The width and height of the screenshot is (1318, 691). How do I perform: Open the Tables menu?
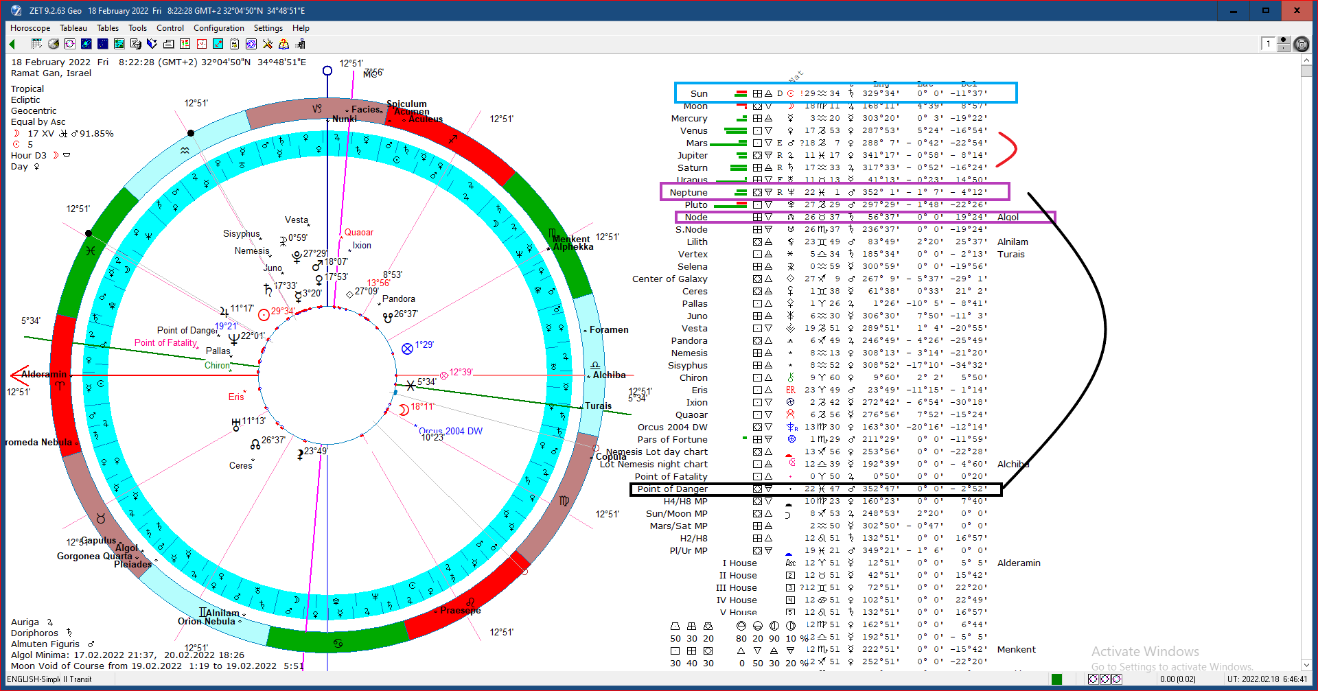click(x=108, y=28)
